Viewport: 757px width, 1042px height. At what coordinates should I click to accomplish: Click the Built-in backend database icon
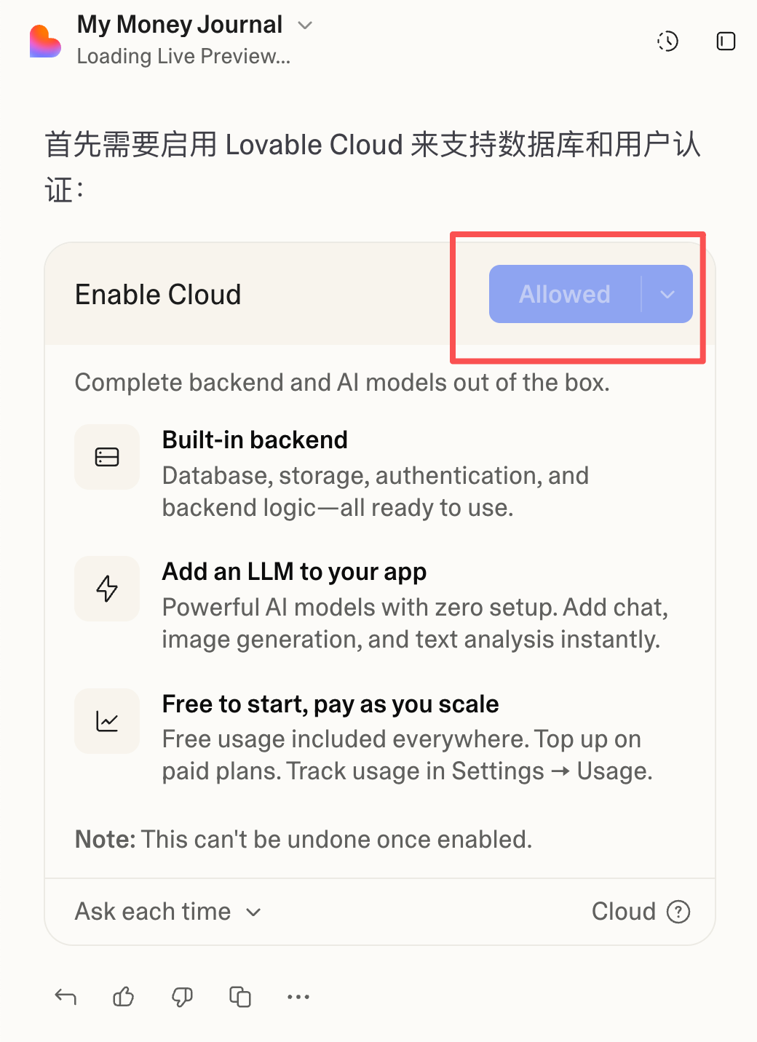coord(107,457)
